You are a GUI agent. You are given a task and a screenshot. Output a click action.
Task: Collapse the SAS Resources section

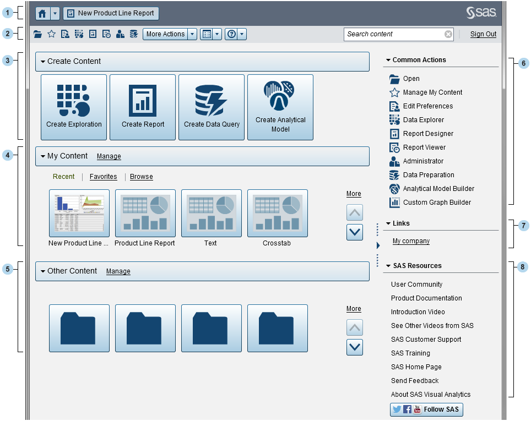coord(389,266)
